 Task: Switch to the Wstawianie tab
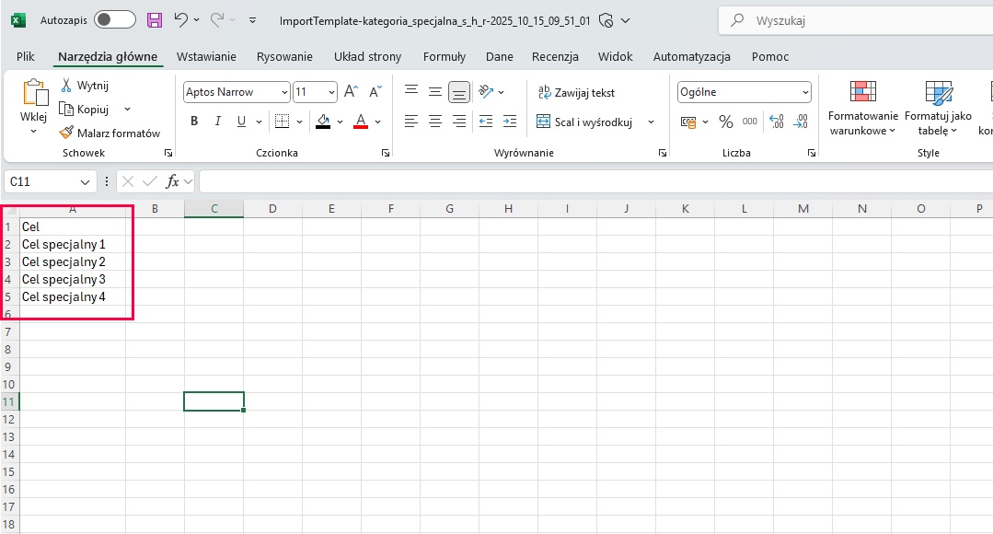click(x=206, y=57)
